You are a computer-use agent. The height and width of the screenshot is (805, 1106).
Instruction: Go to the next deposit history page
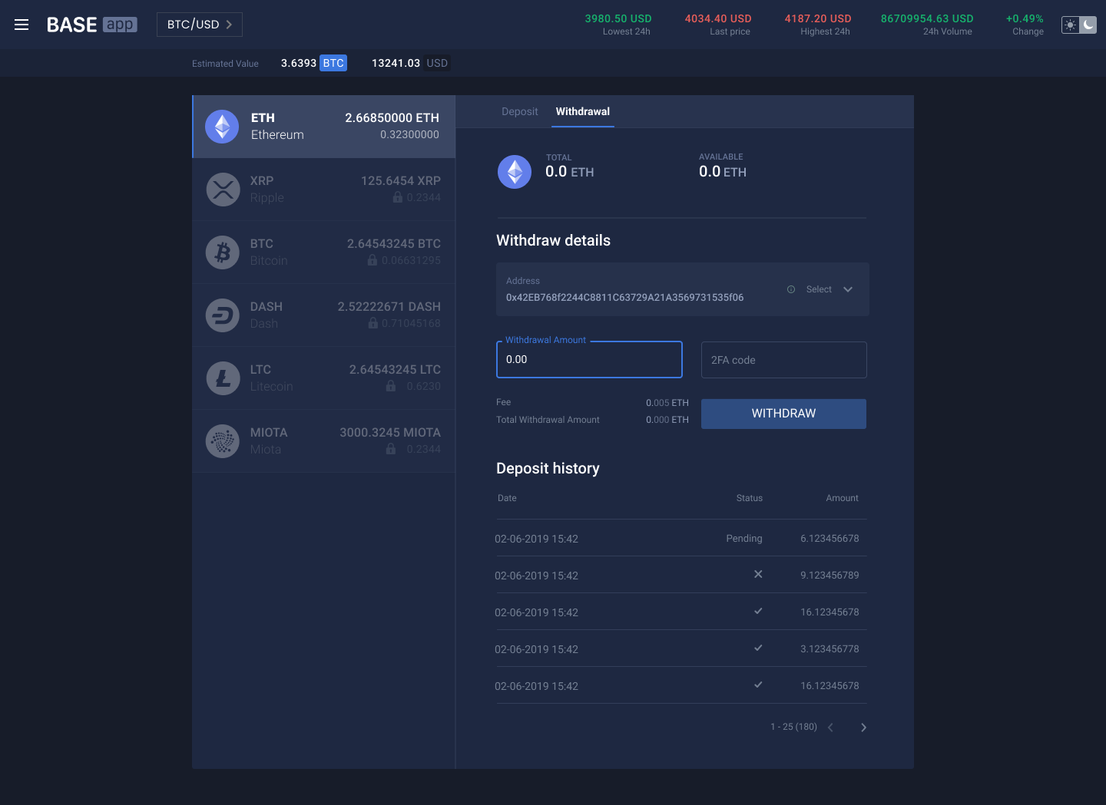pyautogui.click(x=863, y=727)
